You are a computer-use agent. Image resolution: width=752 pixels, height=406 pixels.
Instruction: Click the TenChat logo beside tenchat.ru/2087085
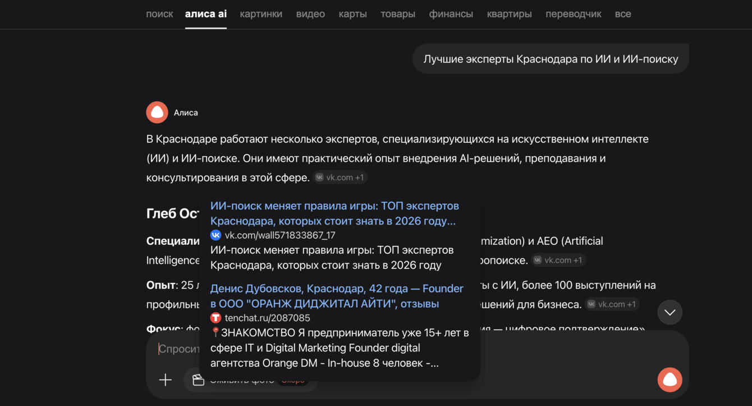point(215,318)
